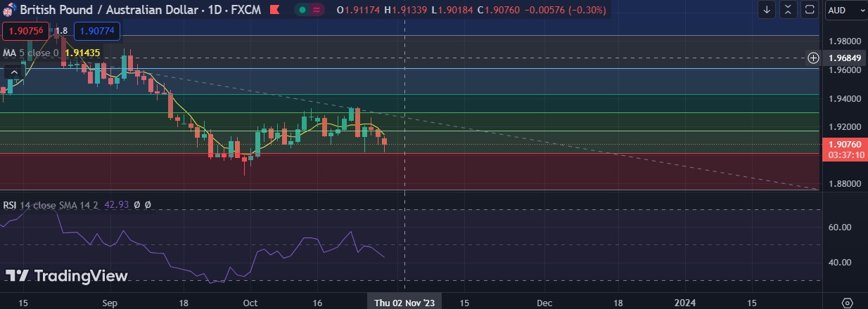868x309 pixels.
Task: Click the down-arrow pane button
Action: [767, 10]
